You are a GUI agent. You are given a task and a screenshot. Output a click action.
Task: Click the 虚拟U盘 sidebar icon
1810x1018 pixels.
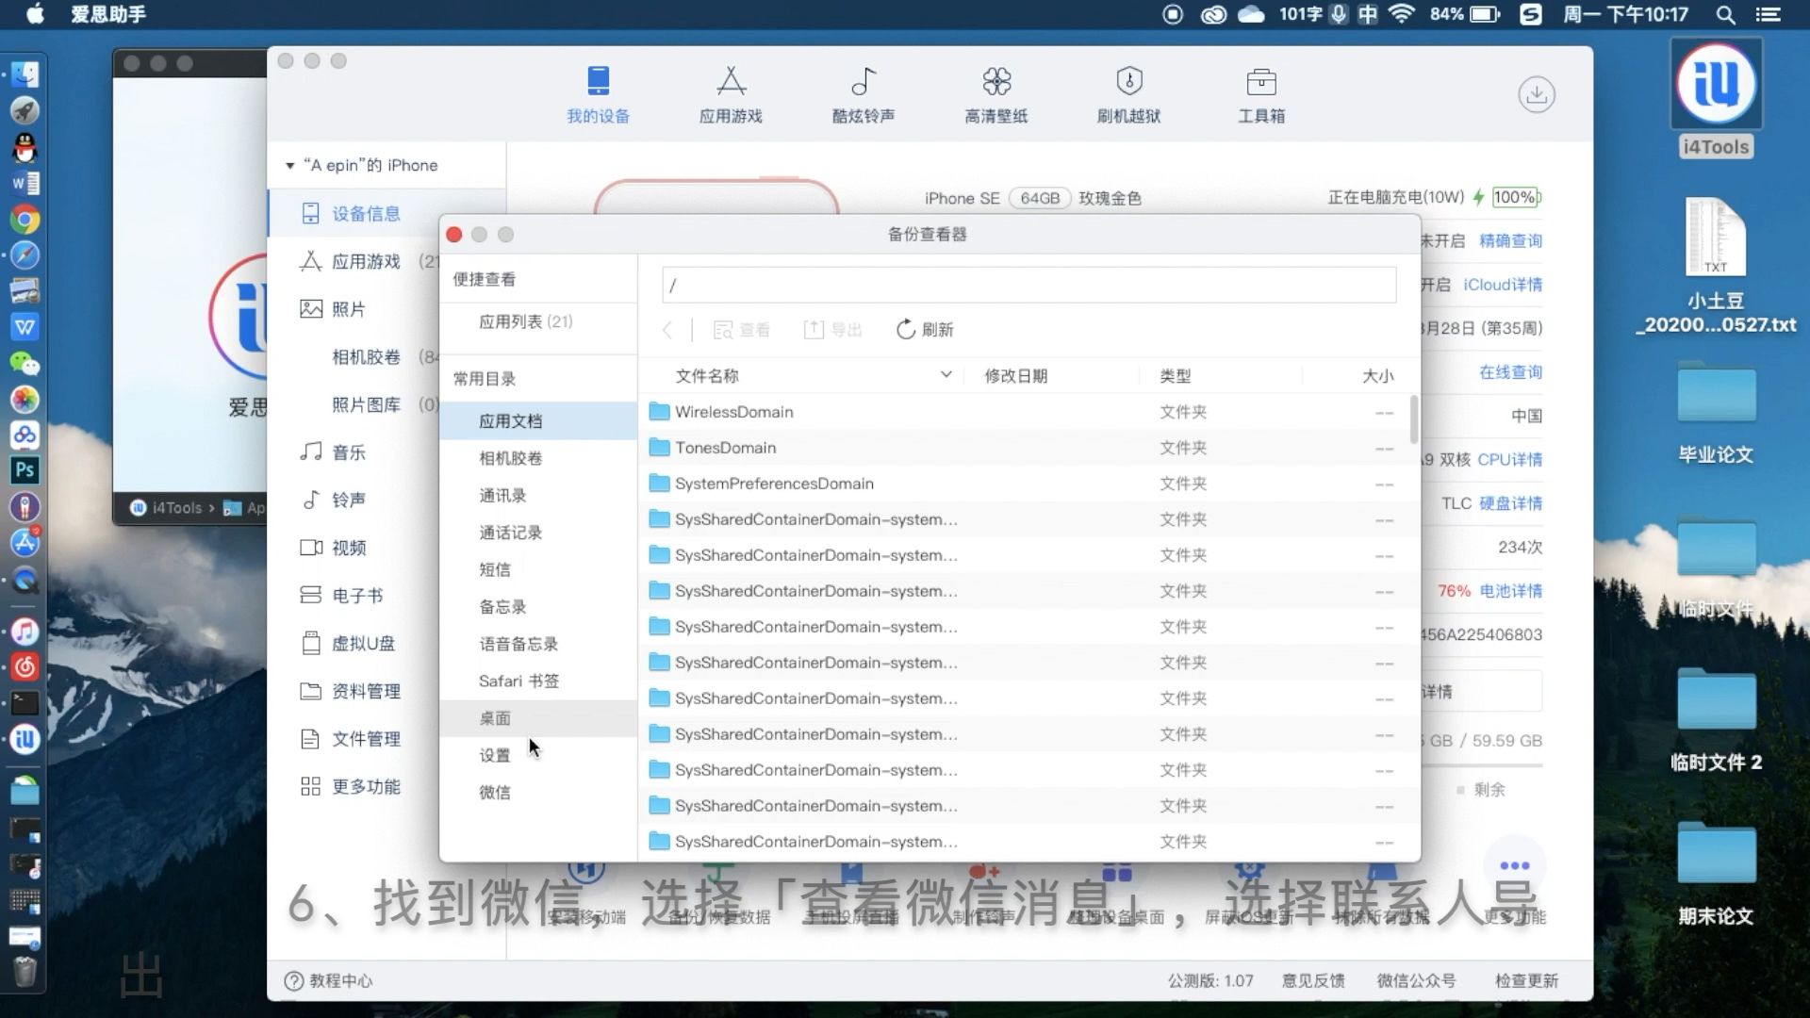311,644
